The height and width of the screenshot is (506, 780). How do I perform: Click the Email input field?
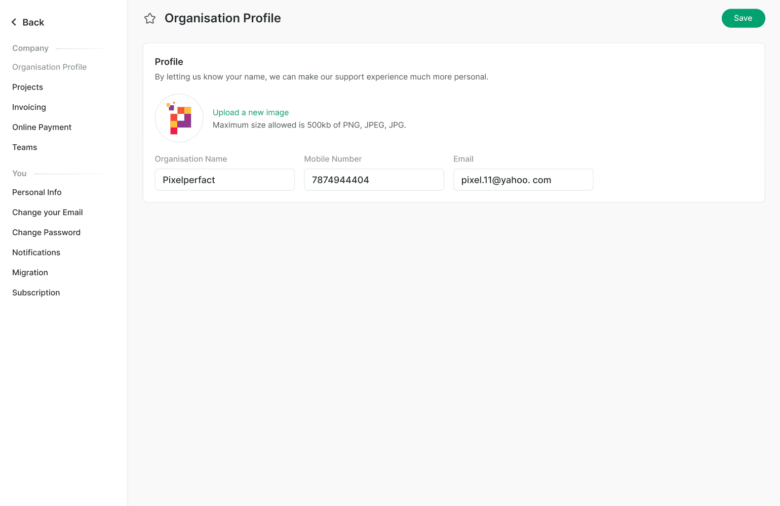523,180
